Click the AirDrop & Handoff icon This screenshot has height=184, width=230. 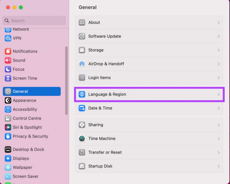coord(82,64)
